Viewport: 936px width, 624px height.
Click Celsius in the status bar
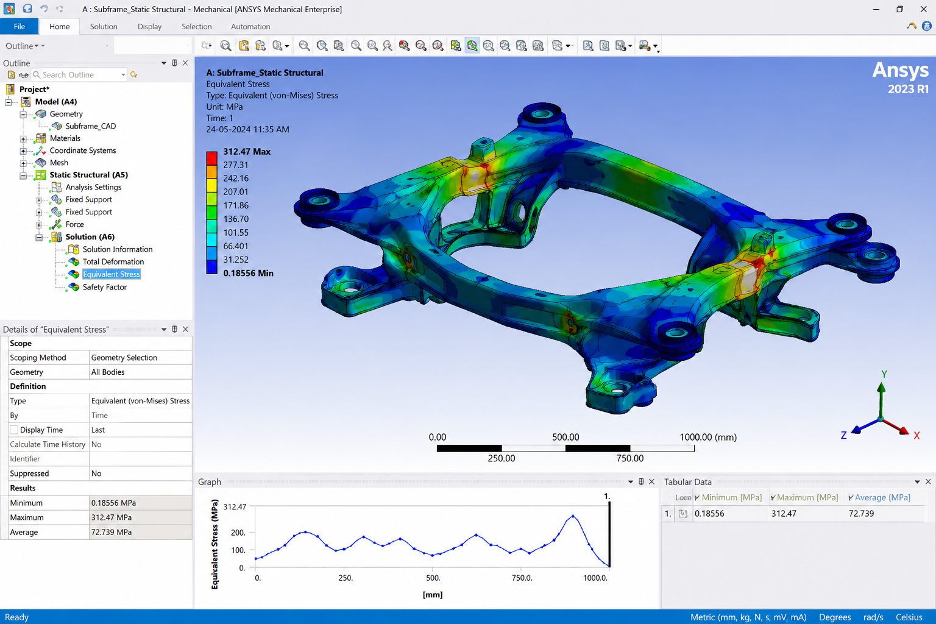[909, 617]
